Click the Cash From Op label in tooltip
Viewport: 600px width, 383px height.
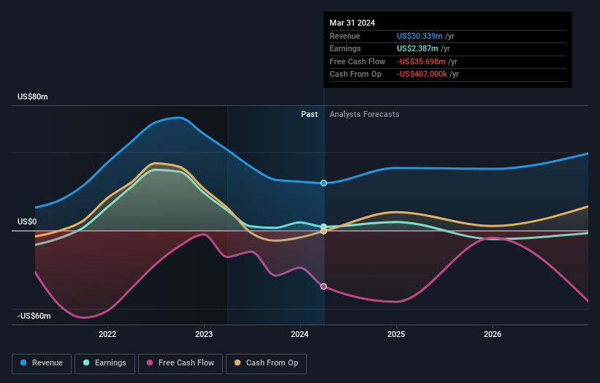[x=355, y=75]
